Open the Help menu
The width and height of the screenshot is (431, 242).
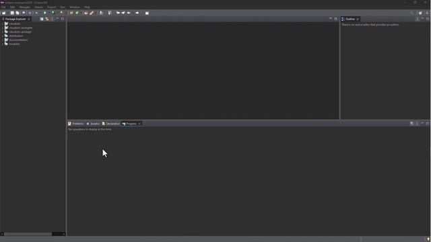click(x=87, y=7)
